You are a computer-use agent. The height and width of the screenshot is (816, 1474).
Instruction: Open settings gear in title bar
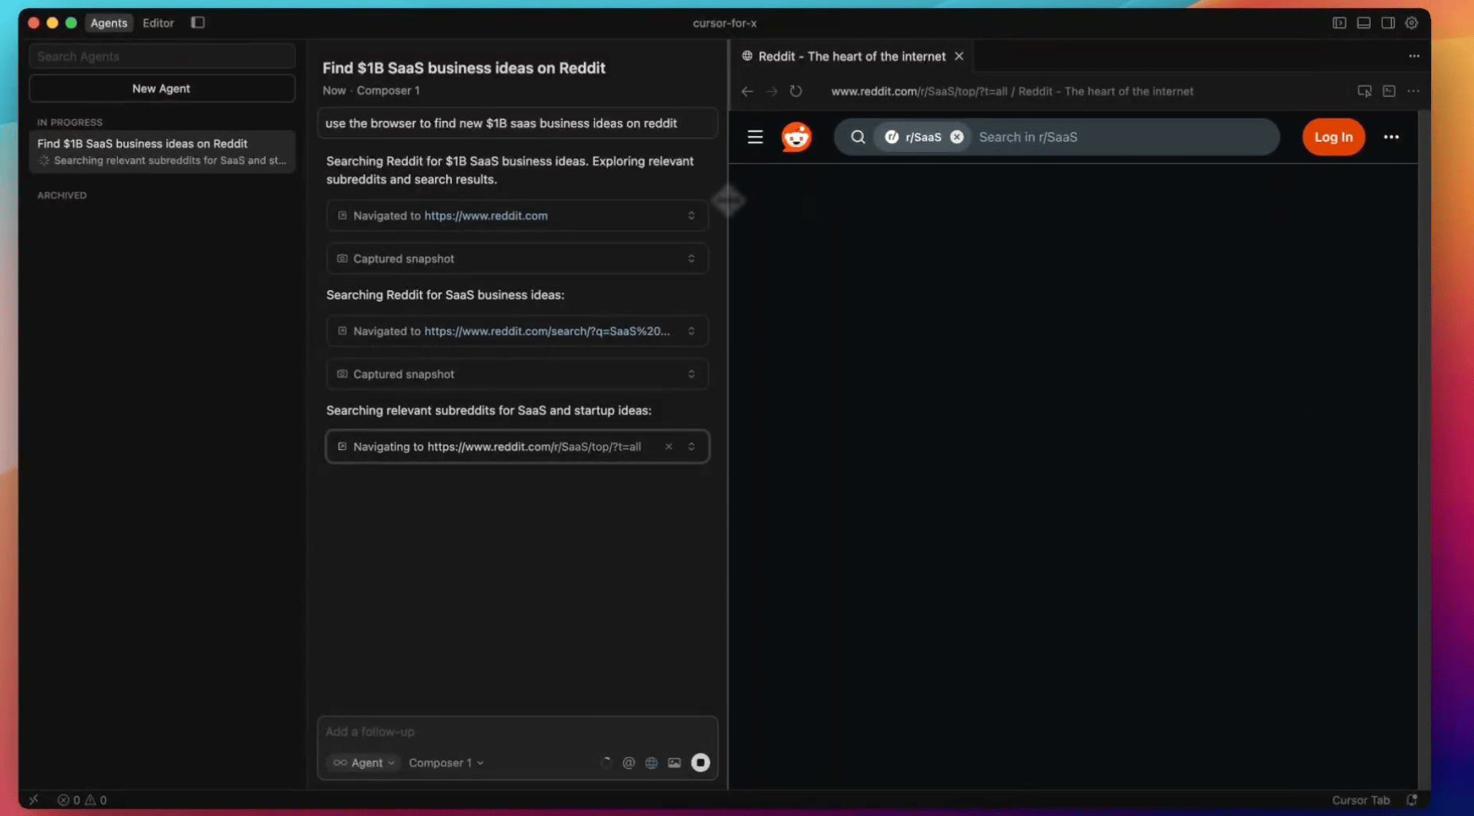tap(1411, 23)
